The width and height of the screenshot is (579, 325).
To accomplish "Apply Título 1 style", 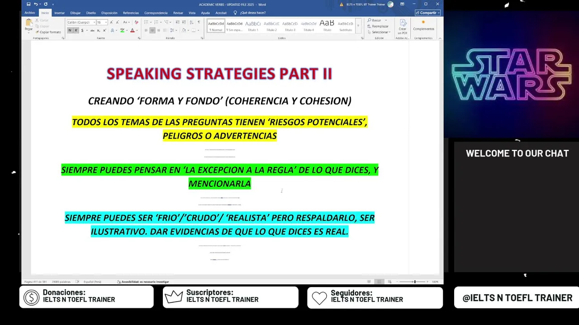I will pos(253,26).
